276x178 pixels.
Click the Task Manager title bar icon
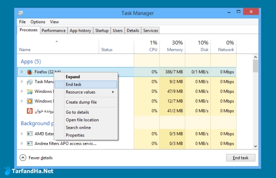pyautogui.click(x=20, y=13)
